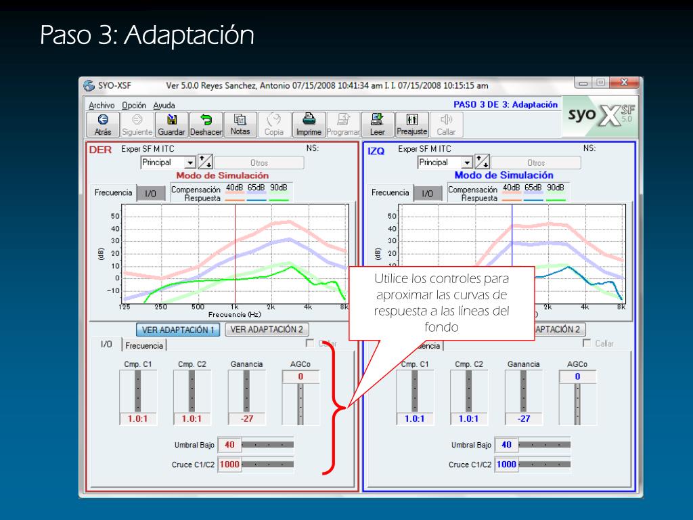Click the DER Cmp. C1 ratio 1.0:1
The image size is (693, 520).
click(x=138, y=418)
